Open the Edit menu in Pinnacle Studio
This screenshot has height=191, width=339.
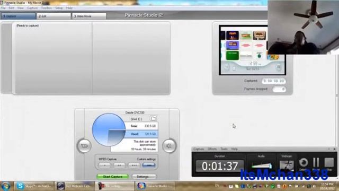point(11,8)
